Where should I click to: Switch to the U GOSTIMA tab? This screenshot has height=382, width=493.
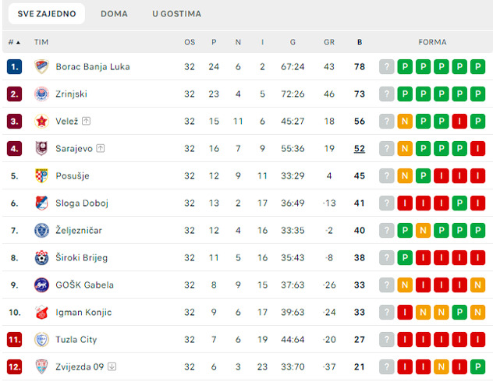176,14
